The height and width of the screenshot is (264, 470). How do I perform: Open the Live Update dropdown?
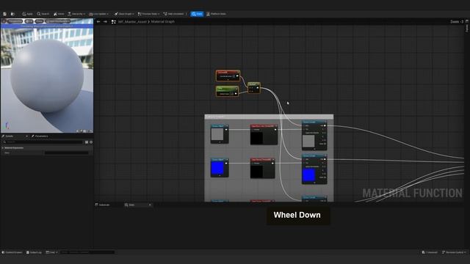pos(98,14)
